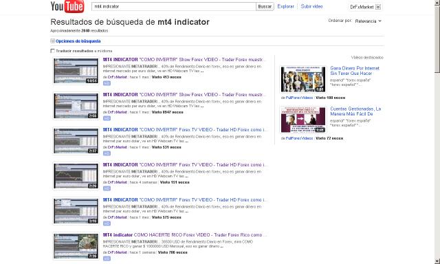Open the Ordenar por Relevancia dropdown

pyautogui.click(x=368, y=21)
